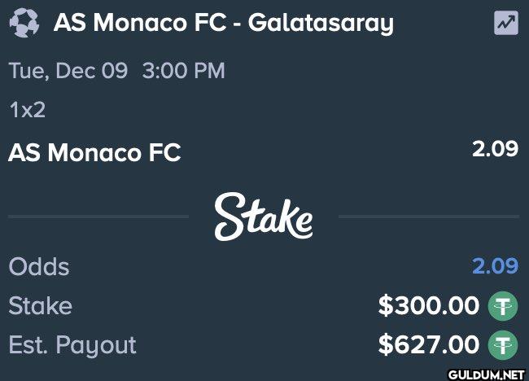This screenshot has height=381, width=529.
Task: Click the Tether icon beside $627.00 payout
Action: 503,345
